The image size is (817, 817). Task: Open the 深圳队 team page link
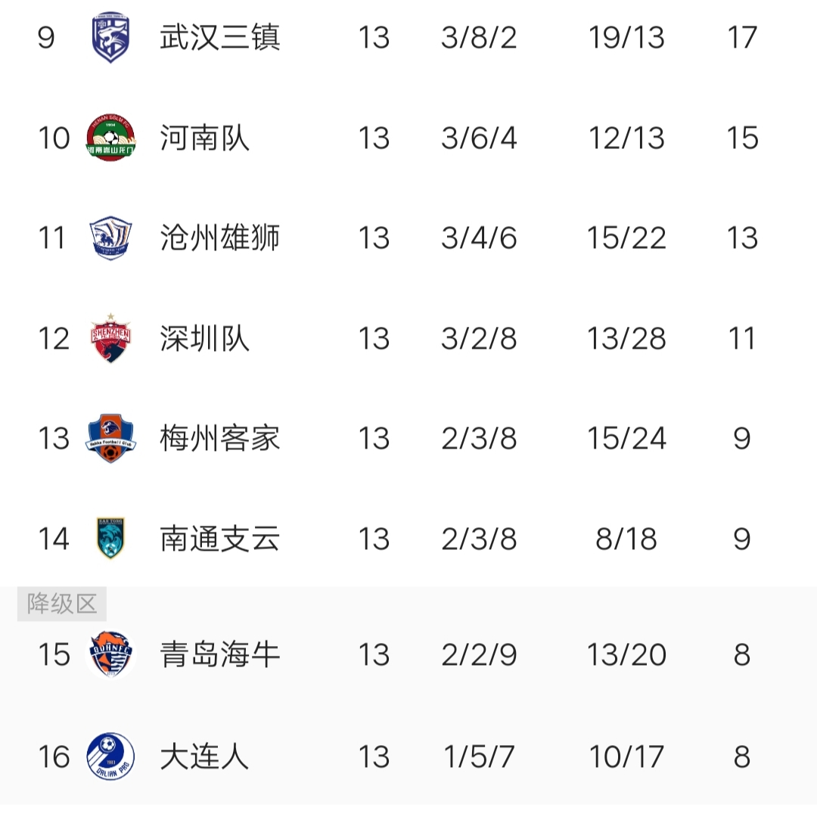coord(205,338)
